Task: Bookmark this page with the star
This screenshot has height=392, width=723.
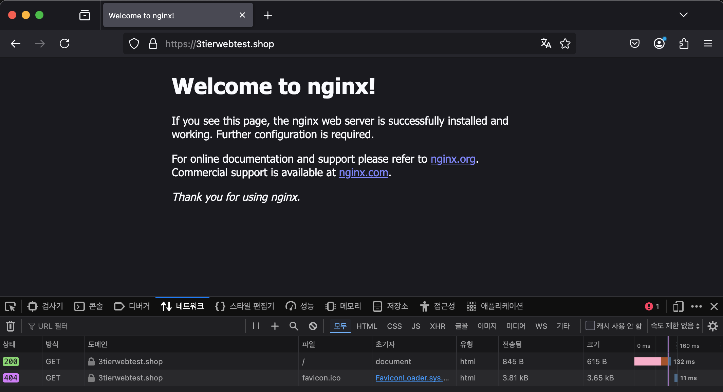Action: [565, 43]
